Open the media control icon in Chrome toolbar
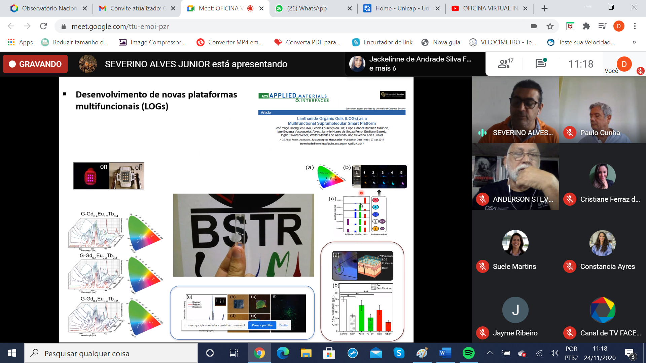 602,26
